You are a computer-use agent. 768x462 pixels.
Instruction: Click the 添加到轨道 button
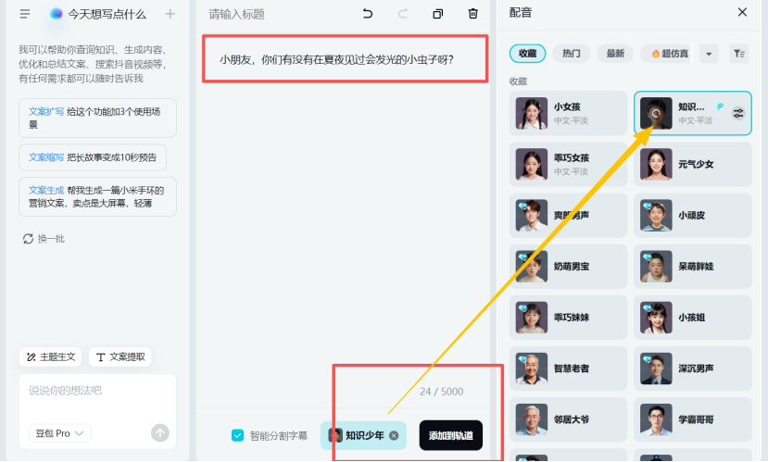450,435
